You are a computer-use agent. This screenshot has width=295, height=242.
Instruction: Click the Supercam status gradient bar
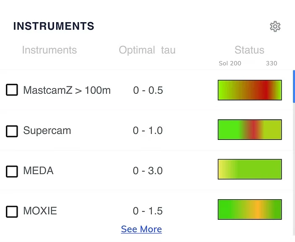coord(250,129)
